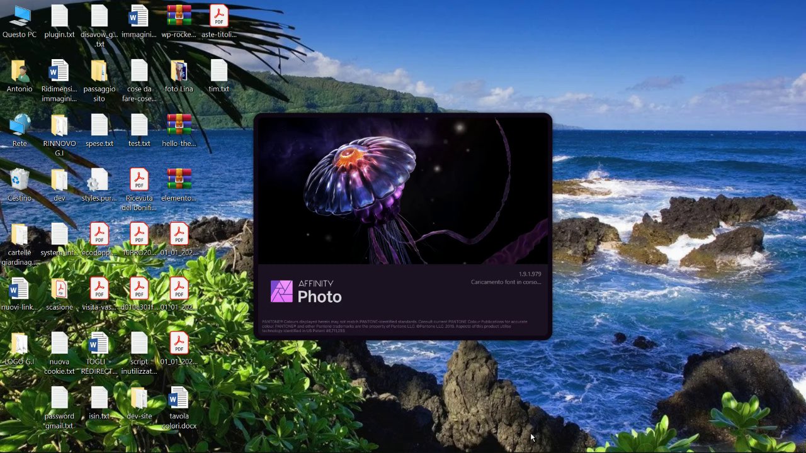Select the tavola colori.docx document
The width and height of the screenshot is (806, 453).
pyautogui.click(x=179, y=408)
